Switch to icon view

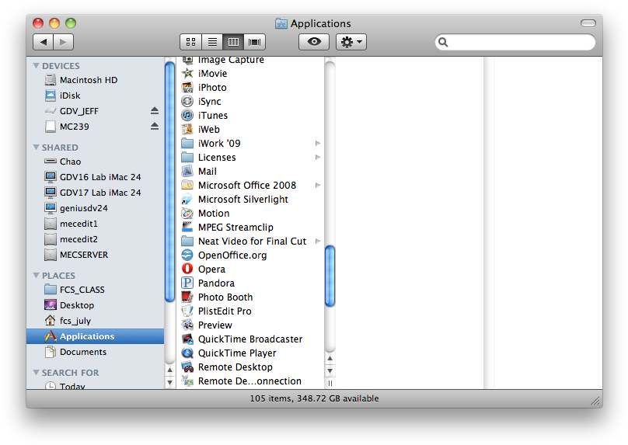click(190, 42)
